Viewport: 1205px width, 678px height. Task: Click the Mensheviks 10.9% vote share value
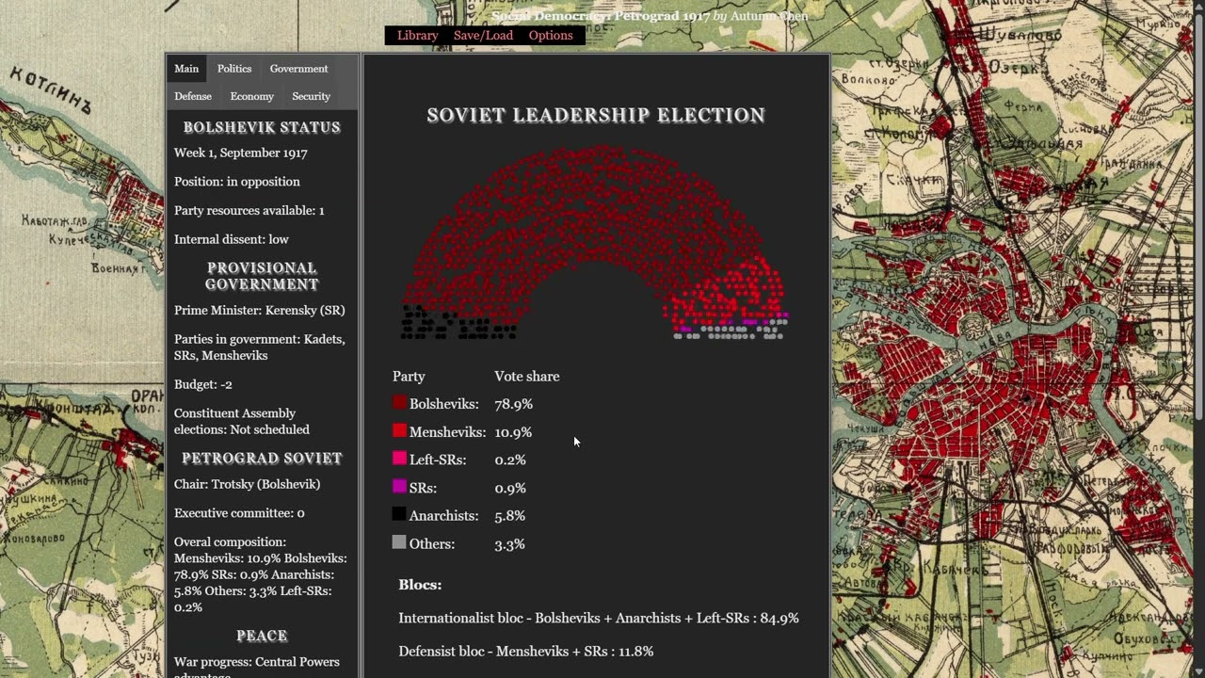513,432
